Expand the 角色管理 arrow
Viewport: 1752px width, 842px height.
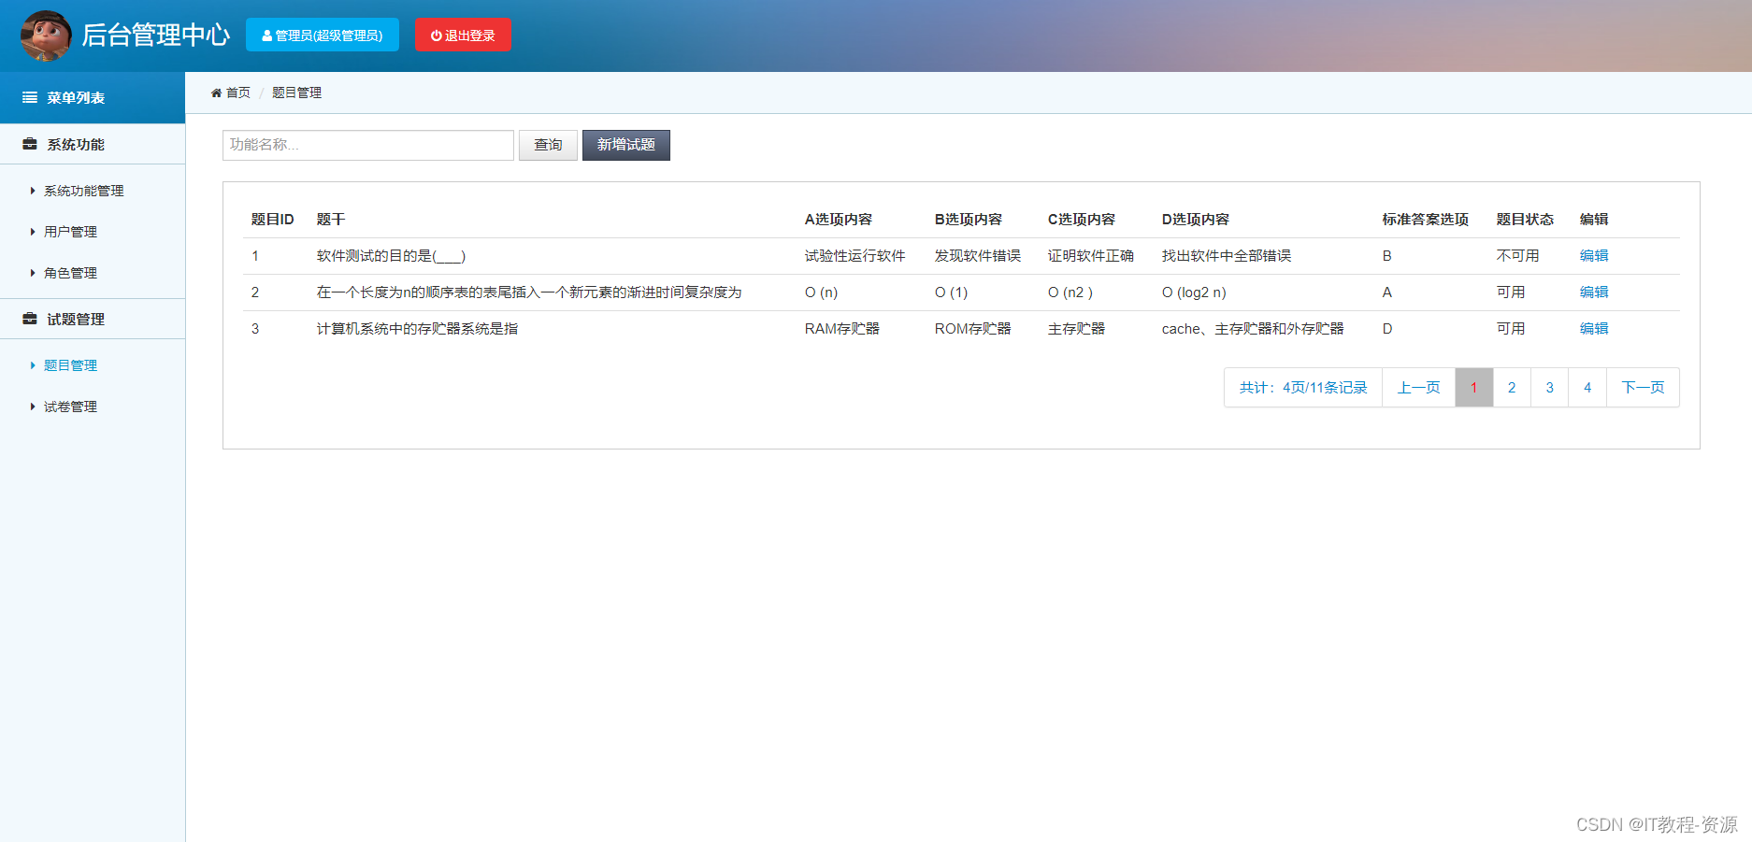tap(33, 273)
